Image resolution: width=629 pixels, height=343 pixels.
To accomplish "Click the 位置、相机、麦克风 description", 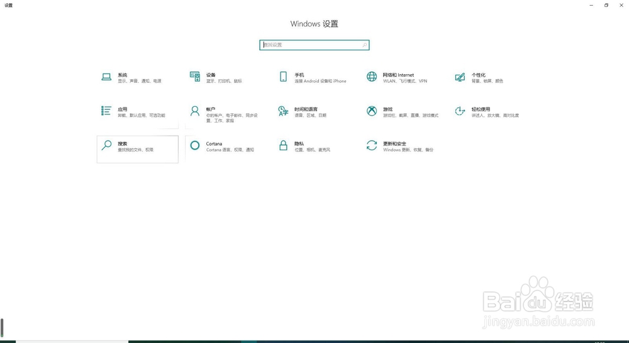I will pos(313,150).
